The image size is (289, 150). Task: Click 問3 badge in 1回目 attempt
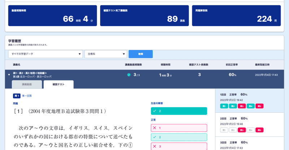pyautogui.click(x=242, y=106)
